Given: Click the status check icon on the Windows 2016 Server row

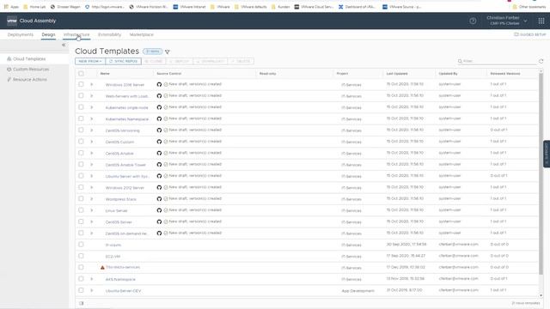Looking at the screenshot, I should [x=166, y=84].
